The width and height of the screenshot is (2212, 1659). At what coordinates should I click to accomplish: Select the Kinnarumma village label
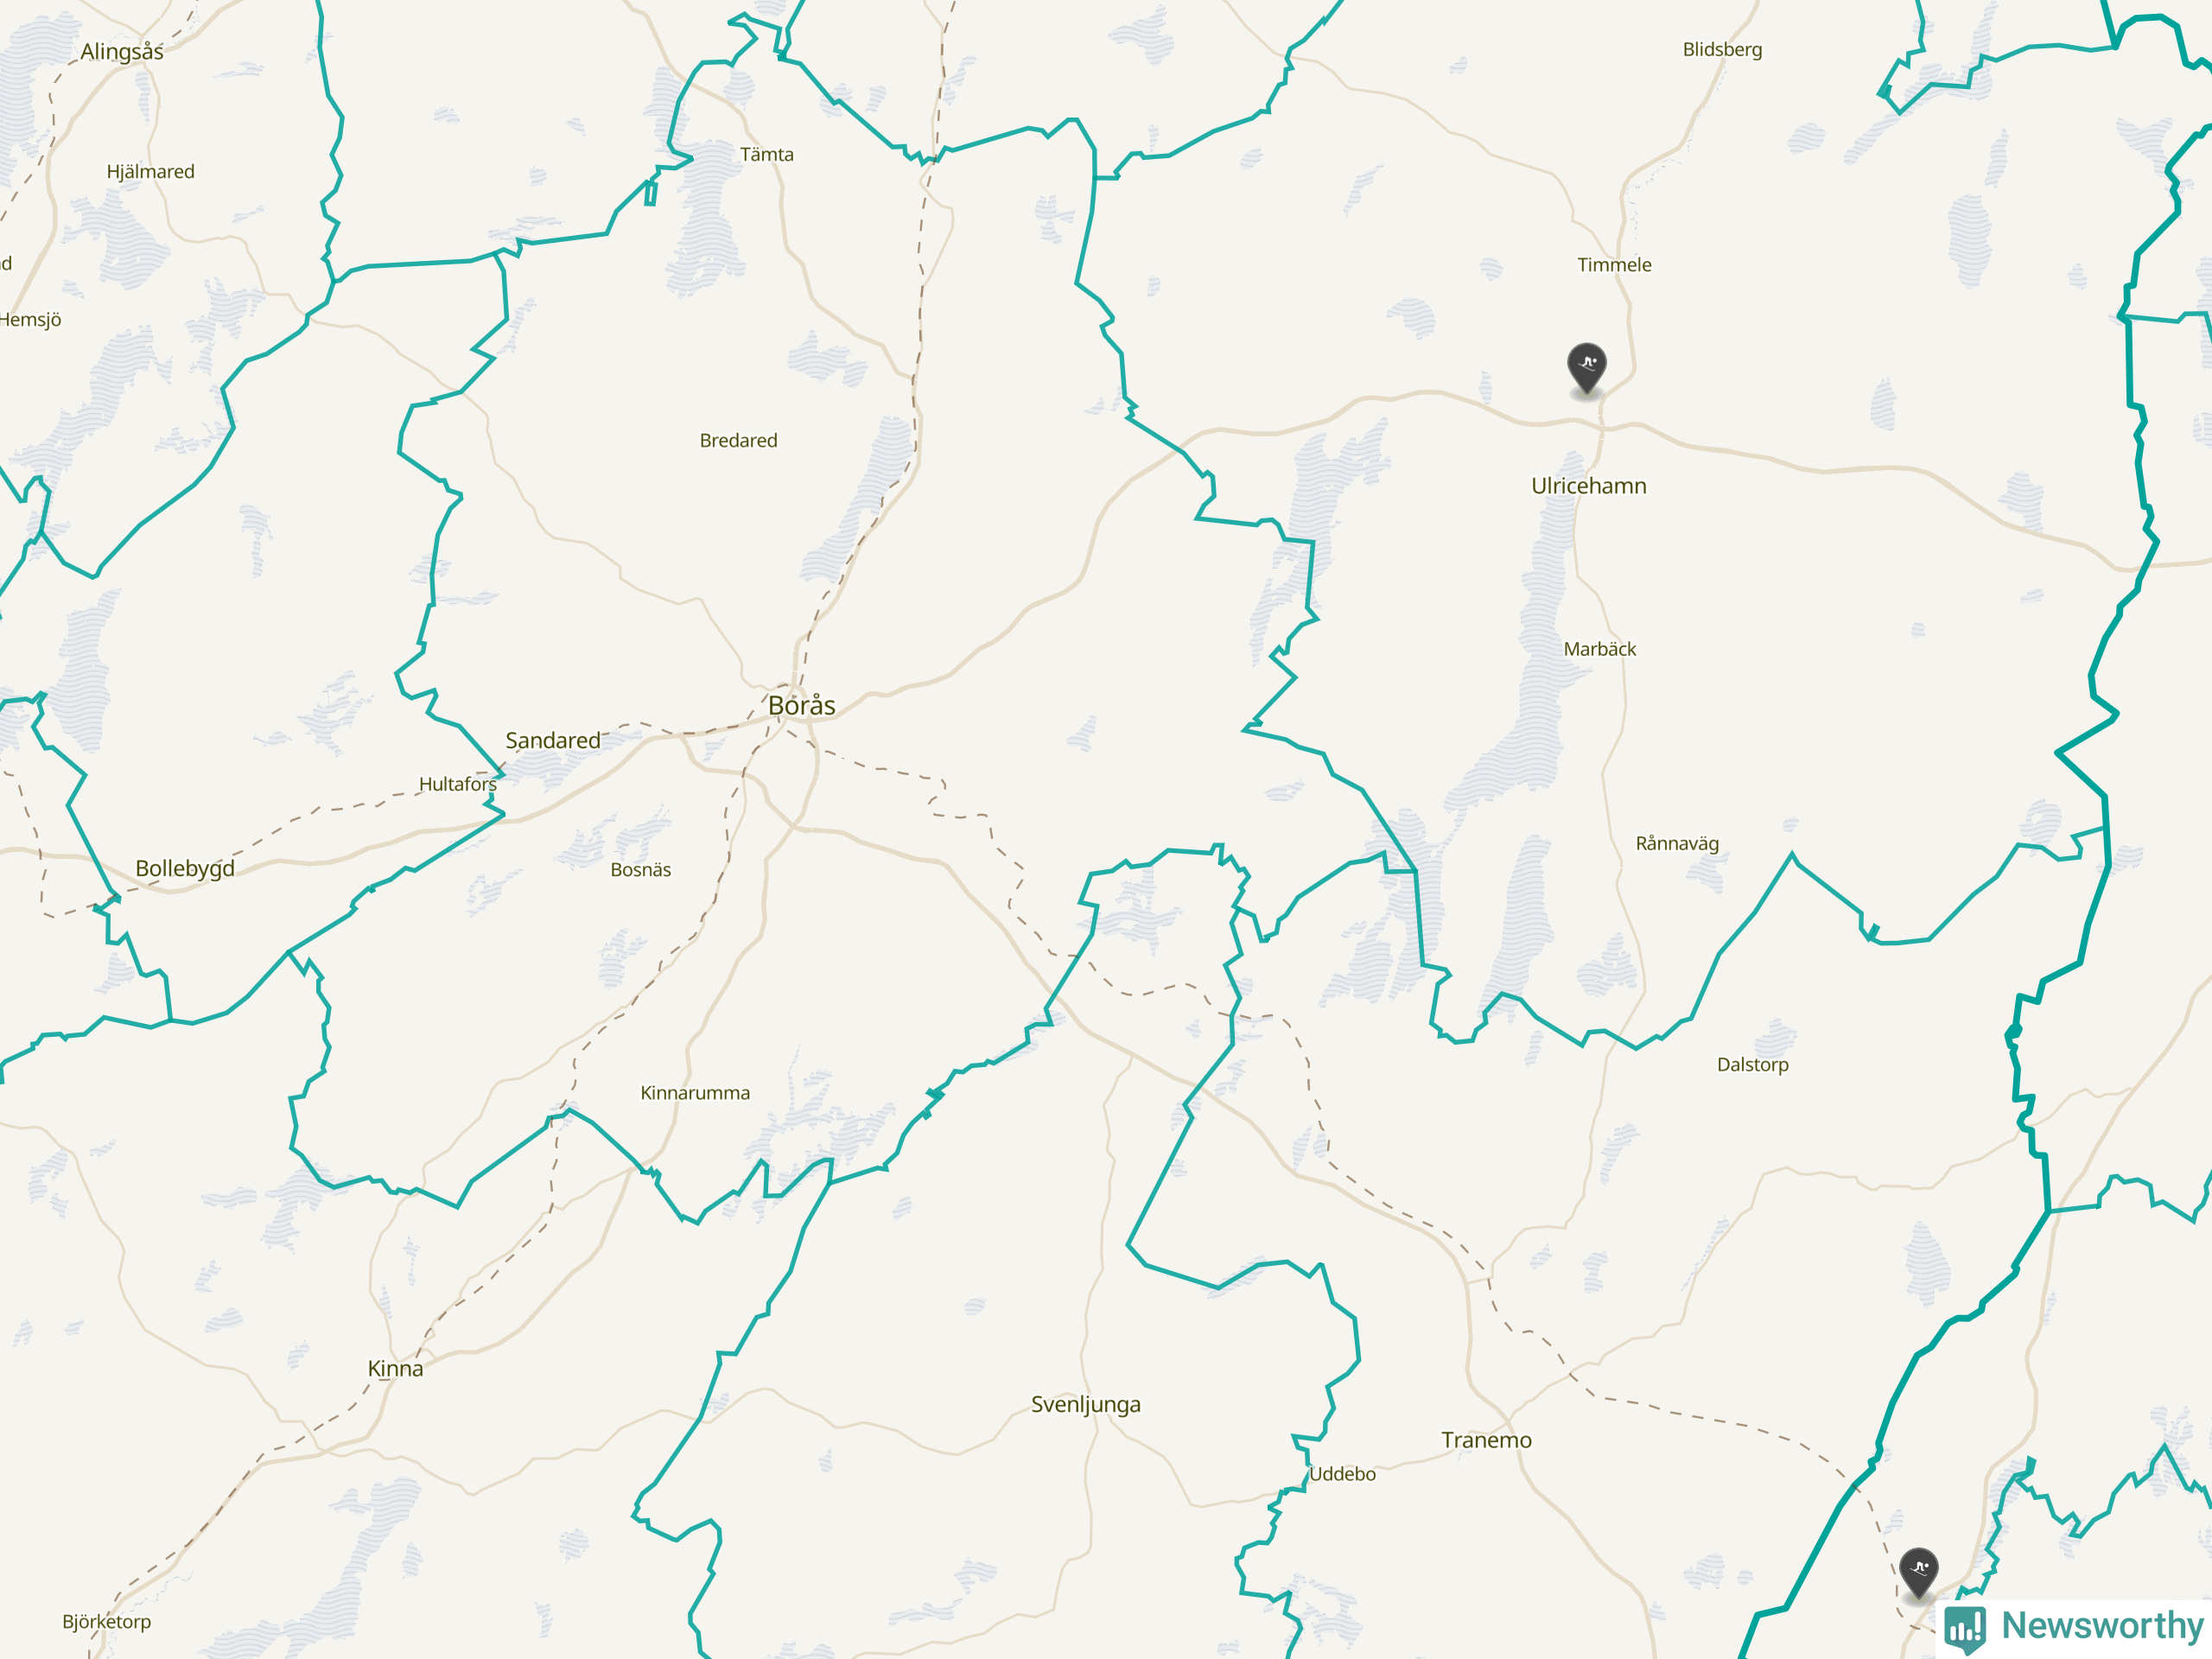coord(695,1093)
